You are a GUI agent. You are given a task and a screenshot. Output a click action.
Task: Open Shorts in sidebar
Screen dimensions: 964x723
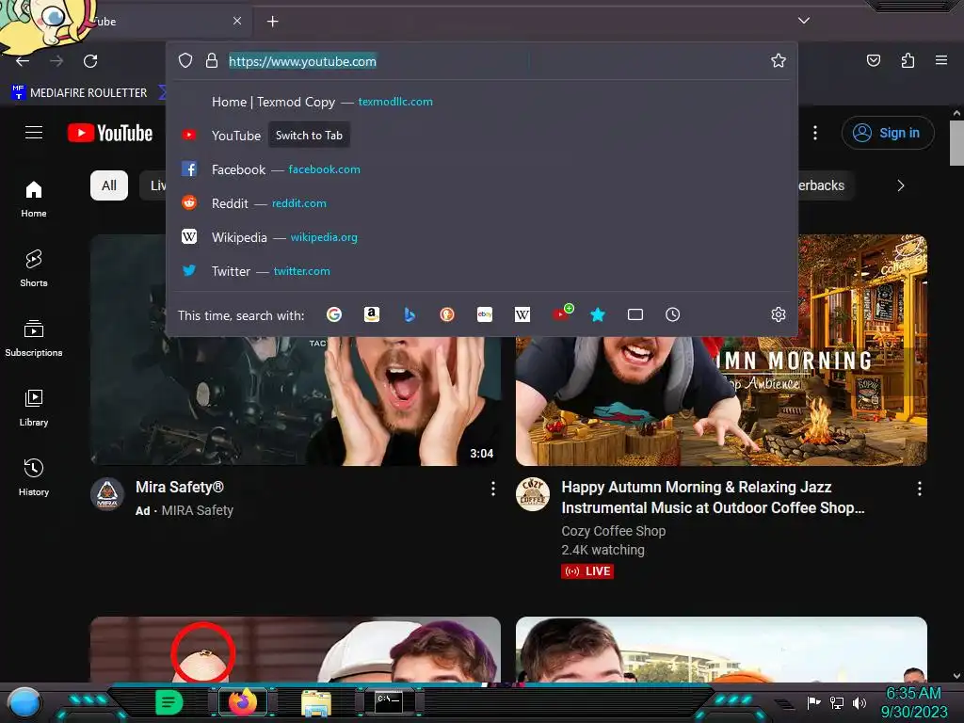coord(34,269)
